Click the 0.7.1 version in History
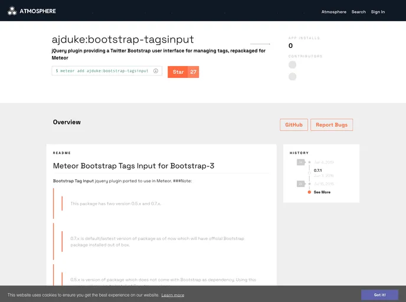This screenshot has width=406, height=302. point(317,170)
